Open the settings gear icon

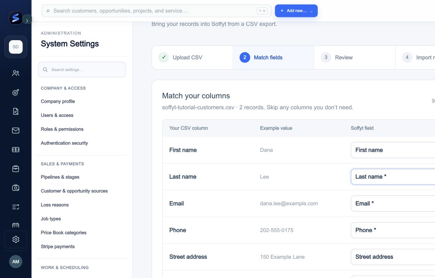tap(15, 239)
